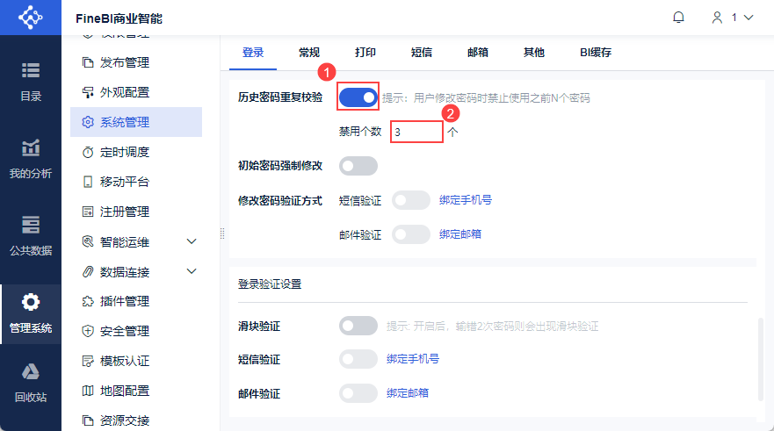The image size is (774, 431).
Task: Open 定时调度 from the sidebar
Action: [125, 152]
